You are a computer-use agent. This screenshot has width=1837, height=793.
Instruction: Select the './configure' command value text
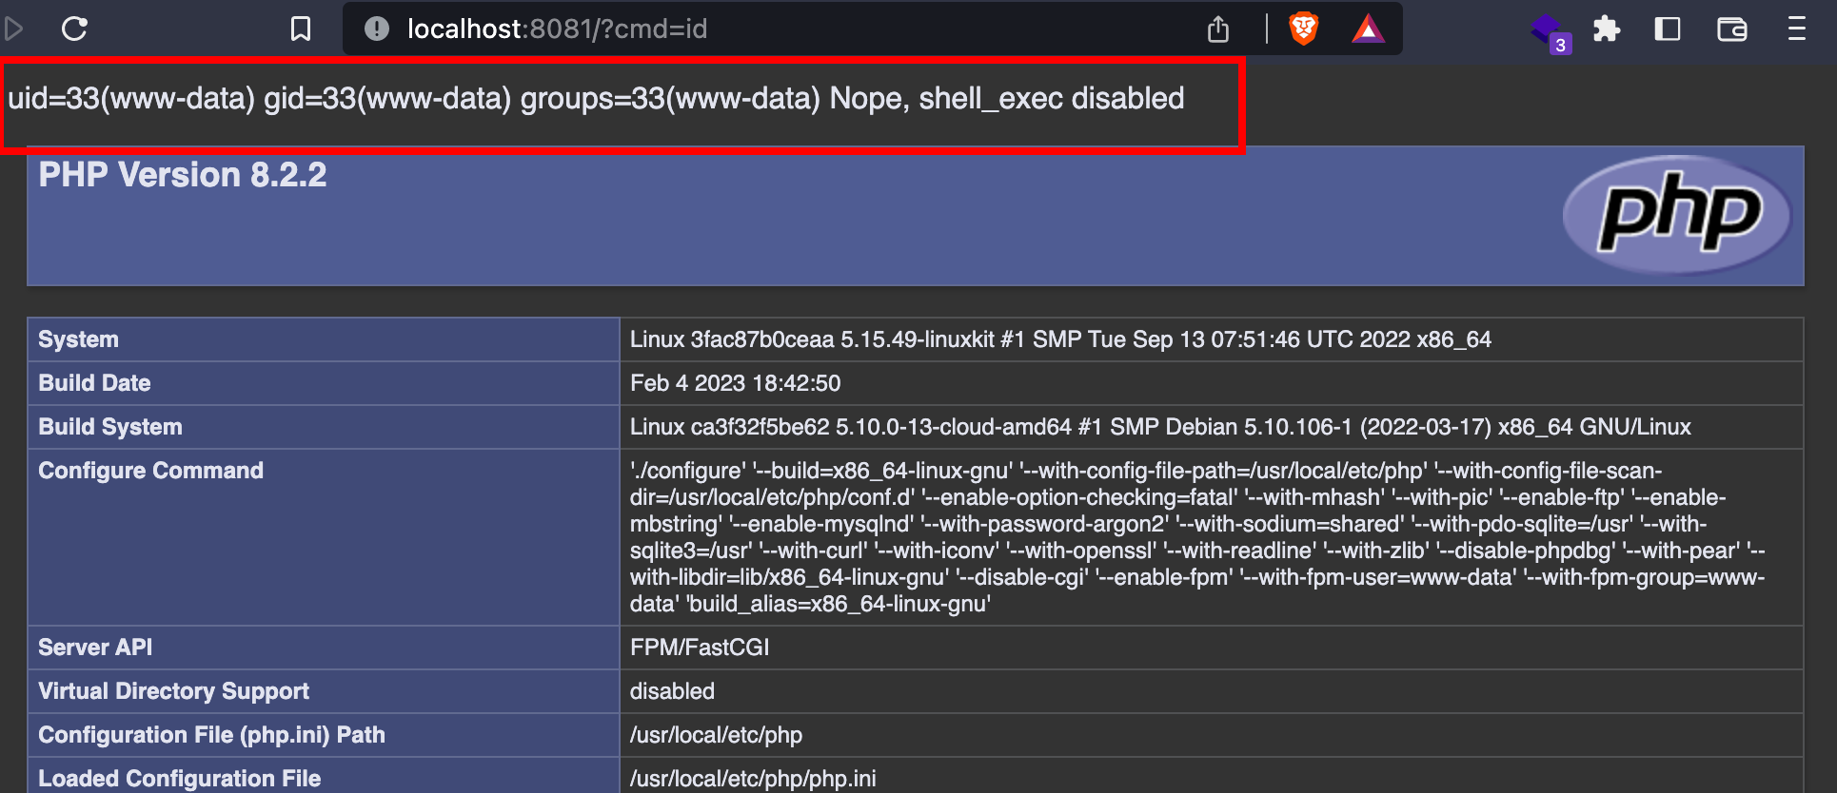tap(1197, 537)
